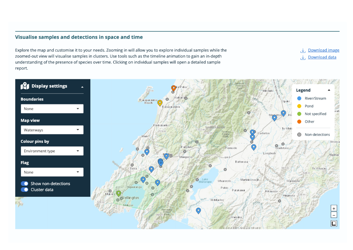This screenshot has height=250, width=353.
Task: Click the Download image link
Action: 323,50
